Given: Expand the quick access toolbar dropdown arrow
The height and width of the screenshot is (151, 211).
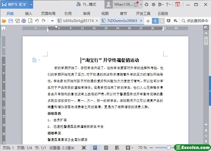Looking at the screenshot, I should coord(52,21).
